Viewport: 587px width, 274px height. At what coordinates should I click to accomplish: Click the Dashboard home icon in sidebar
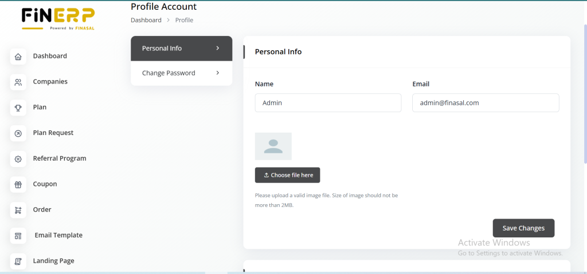pyautogui.click(x=18, y=57)
